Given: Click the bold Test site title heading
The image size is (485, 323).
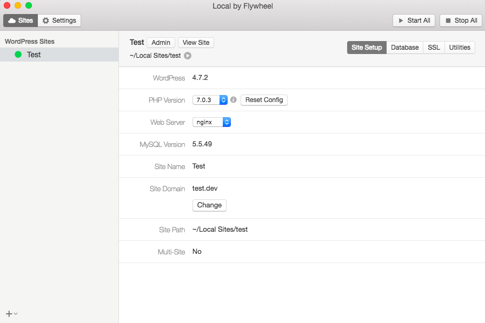Looking at the screenshot, I should (x=137, y=42).
